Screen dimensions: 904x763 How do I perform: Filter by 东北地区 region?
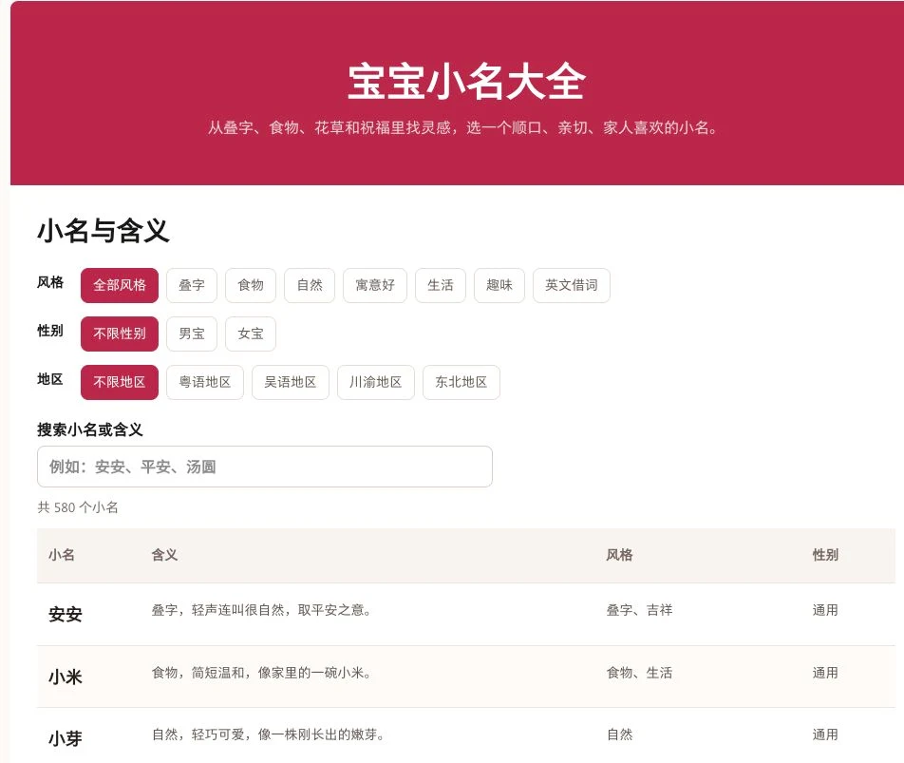(x=461, y=382)
